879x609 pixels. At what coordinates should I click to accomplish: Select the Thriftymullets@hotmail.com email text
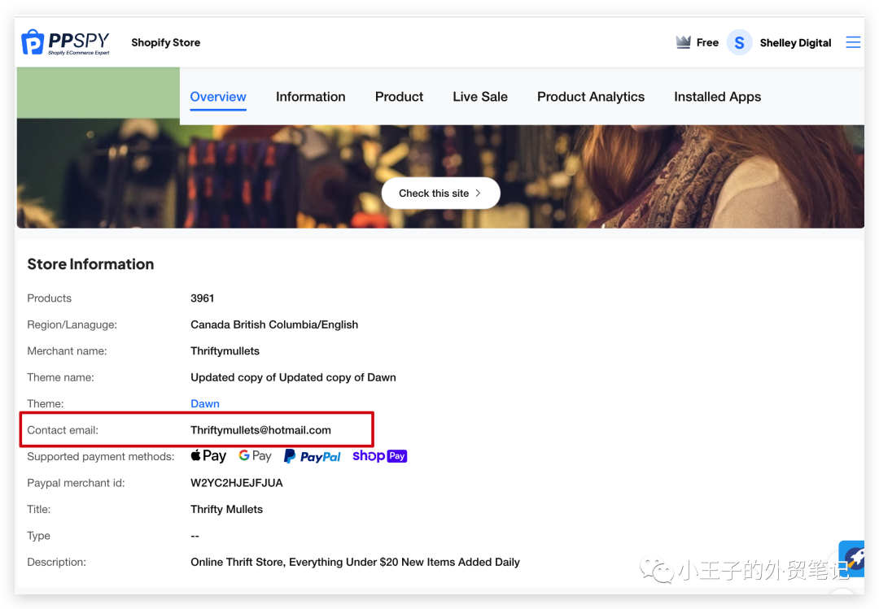260,430
